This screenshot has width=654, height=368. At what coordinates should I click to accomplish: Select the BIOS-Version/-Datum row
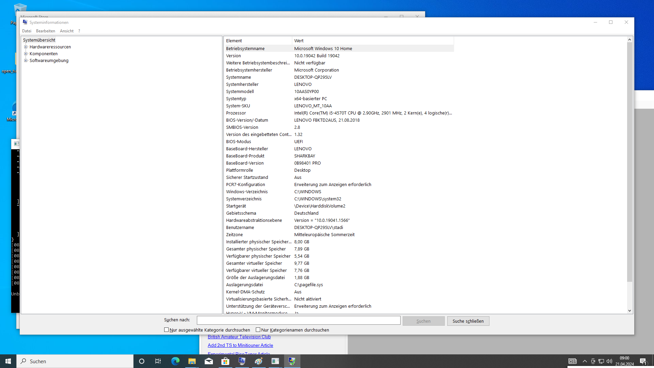click(x=339, y=120)
